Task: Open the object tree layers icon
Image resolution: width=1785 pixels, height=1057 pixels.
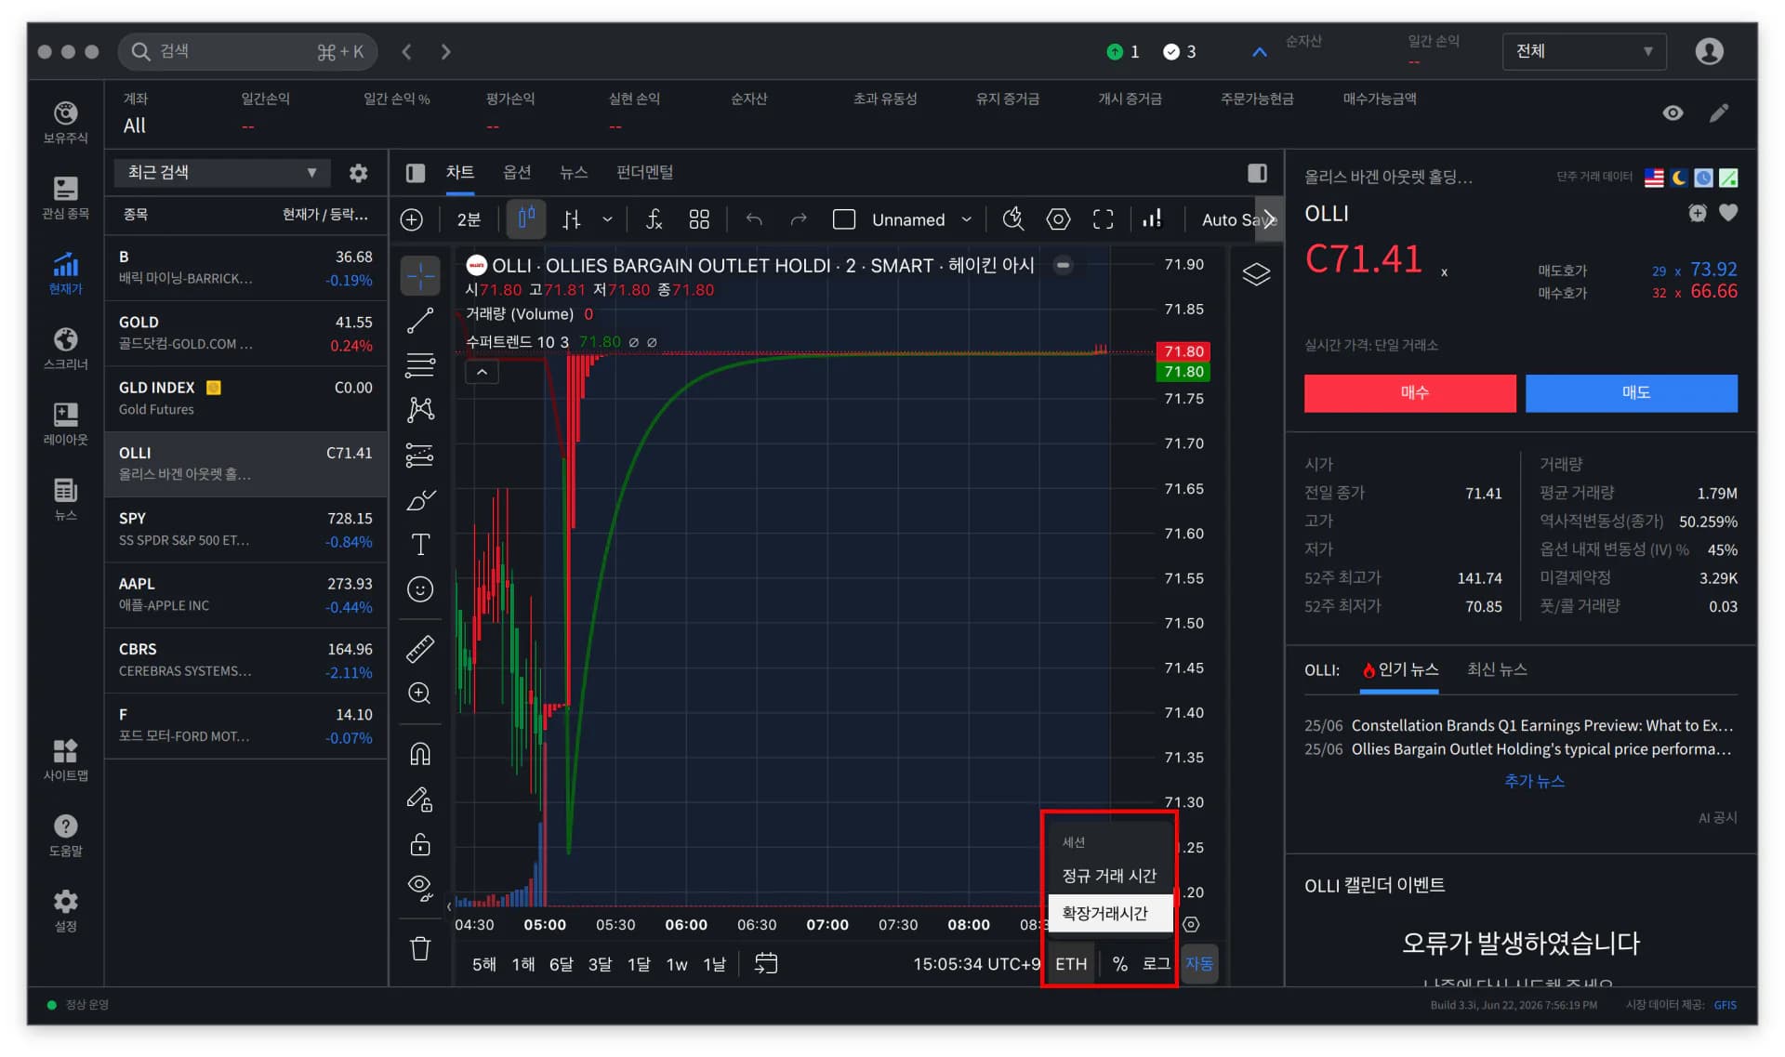Action: coord(1256,274)
